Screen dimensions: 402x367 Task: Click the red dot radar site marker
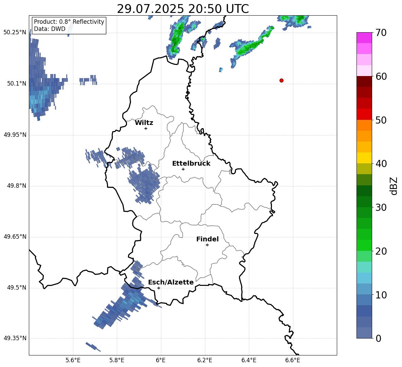pos(281,80)
